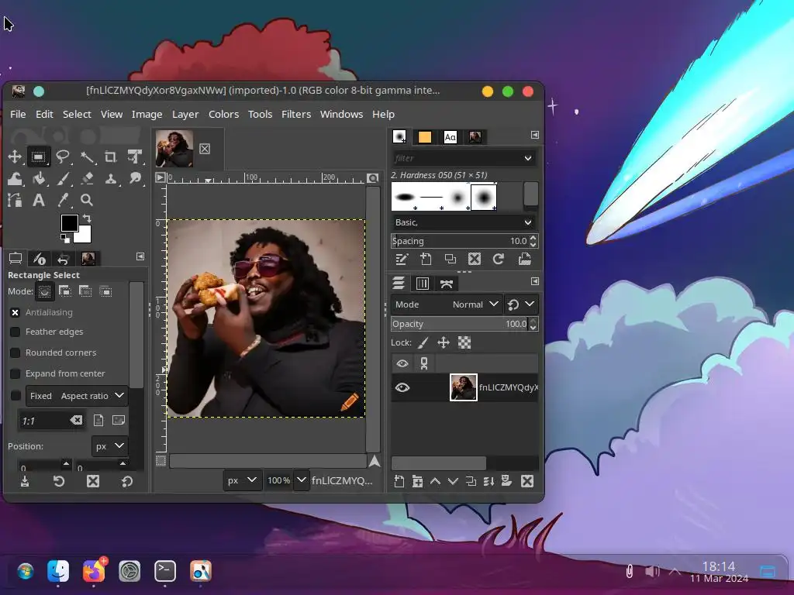The width and height of the screenshot is (794, 595).
Task: Swap foreground and background colors
Action: click(x=87, y=218)
